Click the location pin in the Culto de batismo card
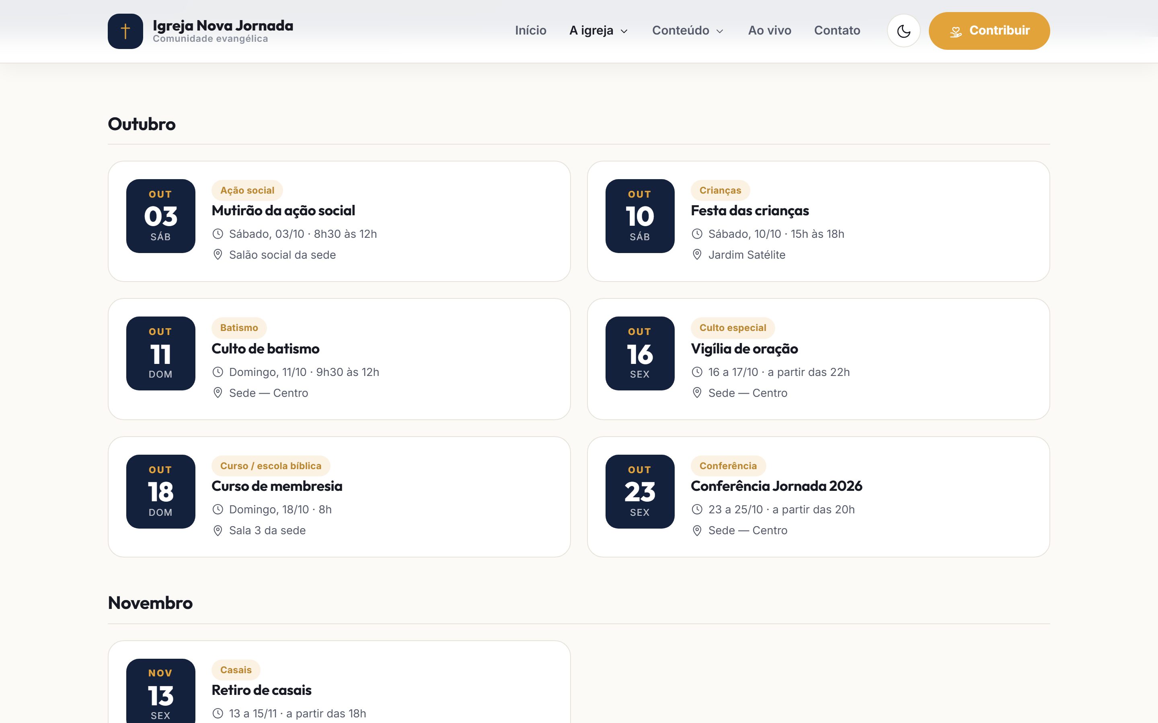 point(218,392)
